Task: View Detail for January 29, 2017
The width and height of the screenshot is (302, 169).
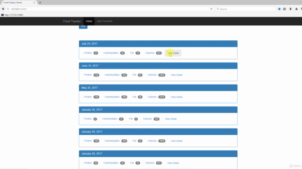Action: coord(176,141)
